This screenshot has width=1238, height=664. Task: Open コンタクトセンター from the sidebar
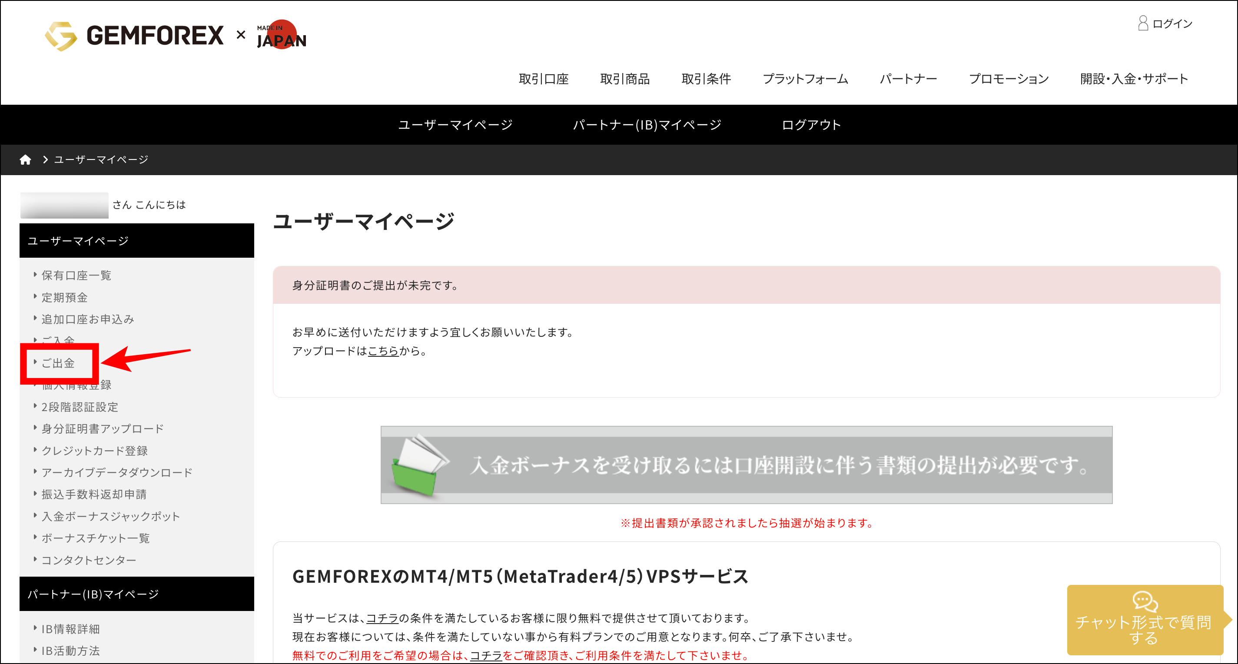pyautogui.click(x=89, y=559)
